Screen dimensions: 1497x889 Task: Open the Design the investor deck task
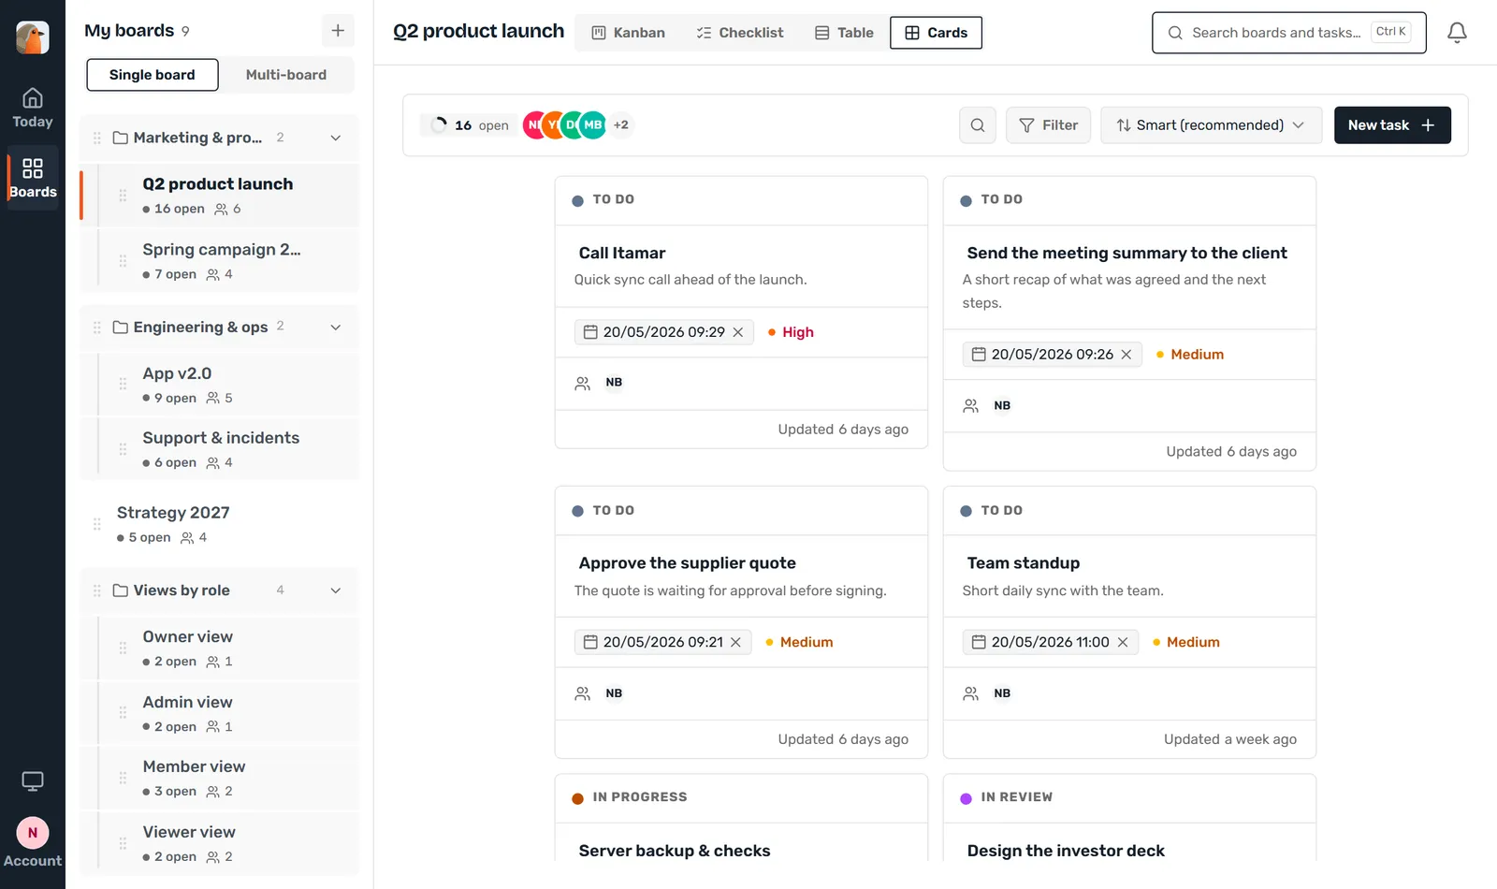coord(1066,851)
